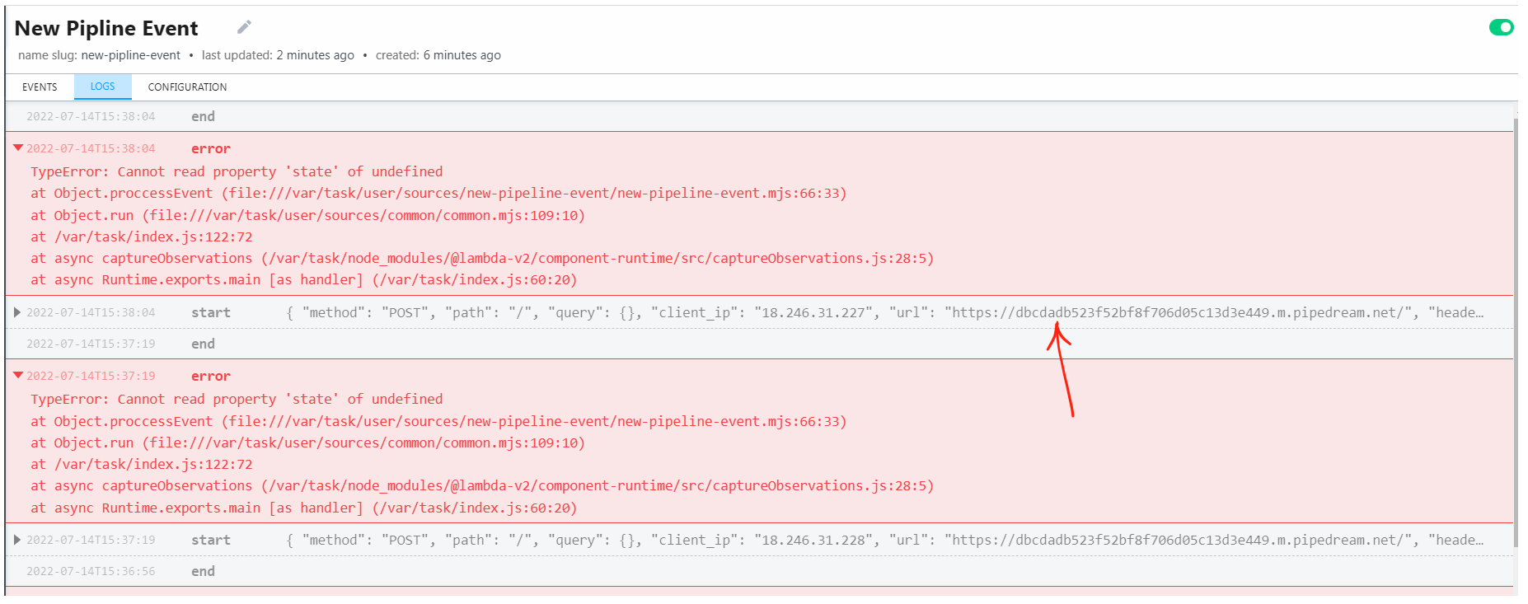Viewport: 1528px width, 604px height.
Task: Edit the event name via pencil icon
Action: coord(243,27)
